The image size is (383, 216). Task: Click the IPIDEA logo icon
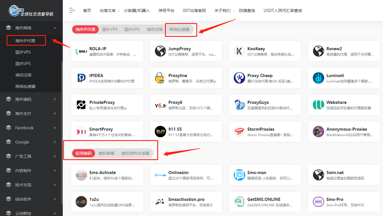[x=81, y=78]
